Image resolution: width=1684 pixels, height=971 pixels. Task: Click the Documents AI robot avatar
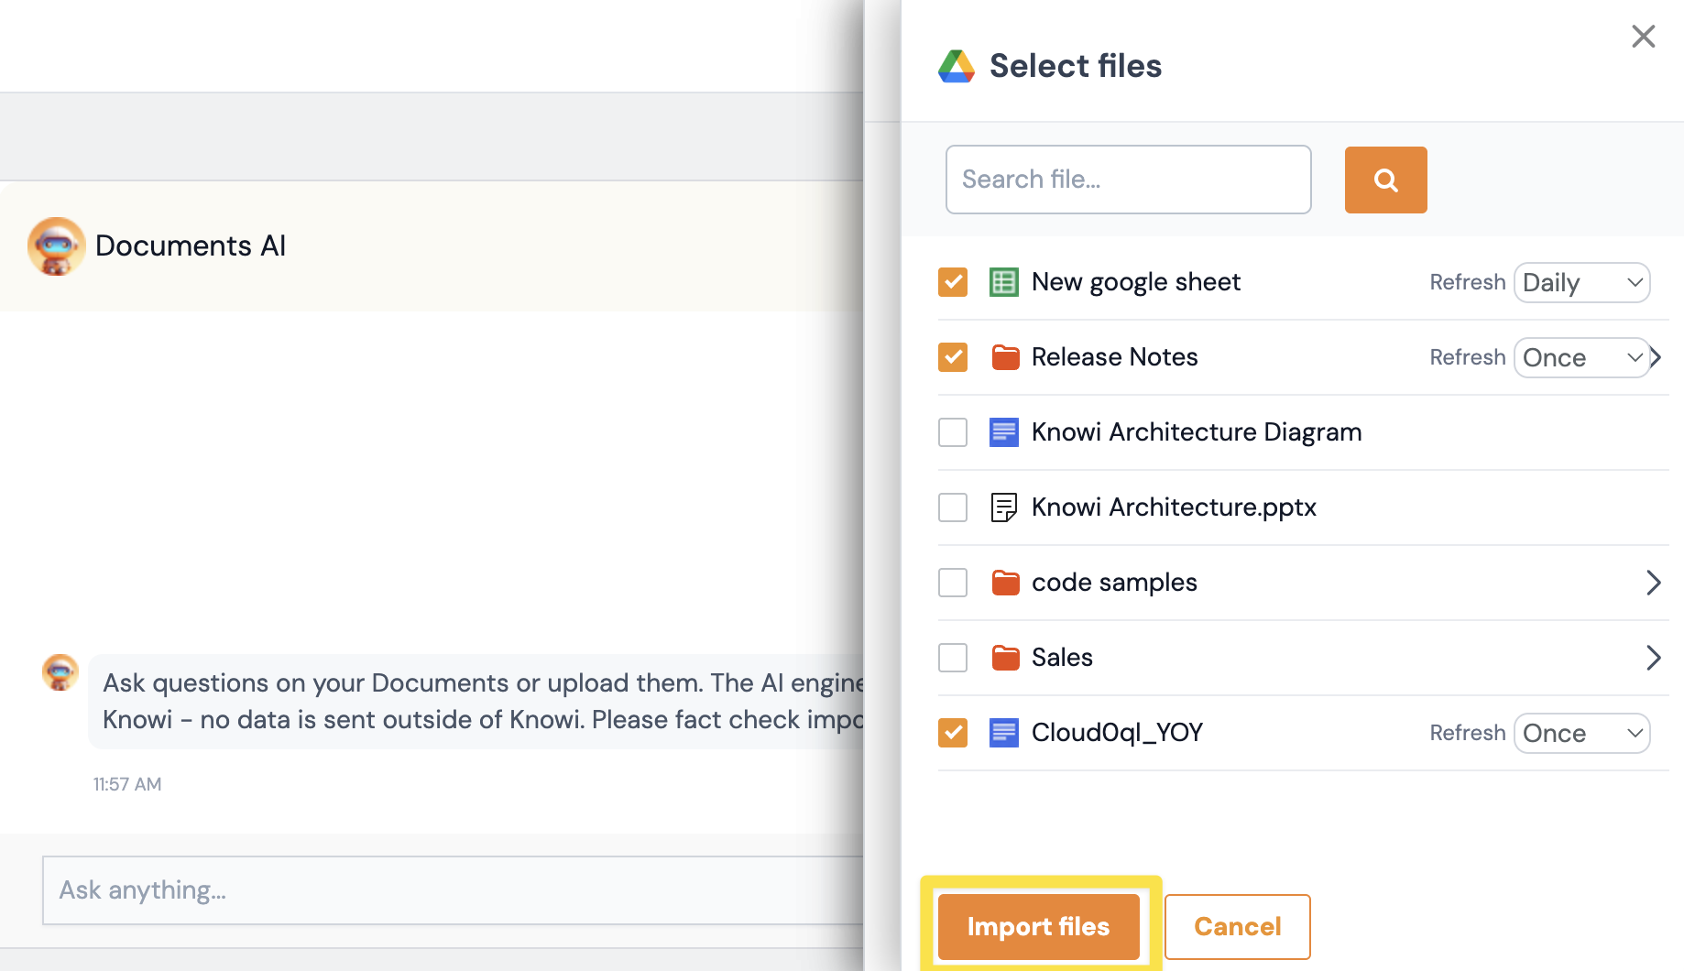click(x=56, y=245)
